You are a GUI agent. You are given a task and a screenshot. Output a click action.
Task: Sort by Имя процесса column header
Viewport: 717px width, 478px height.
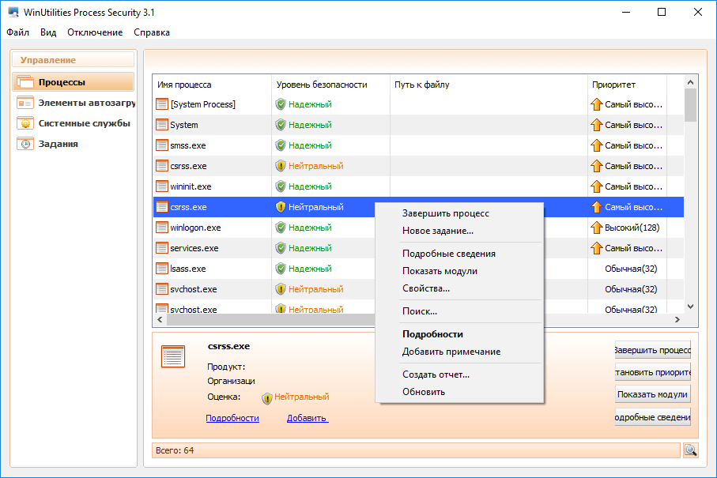212,85
